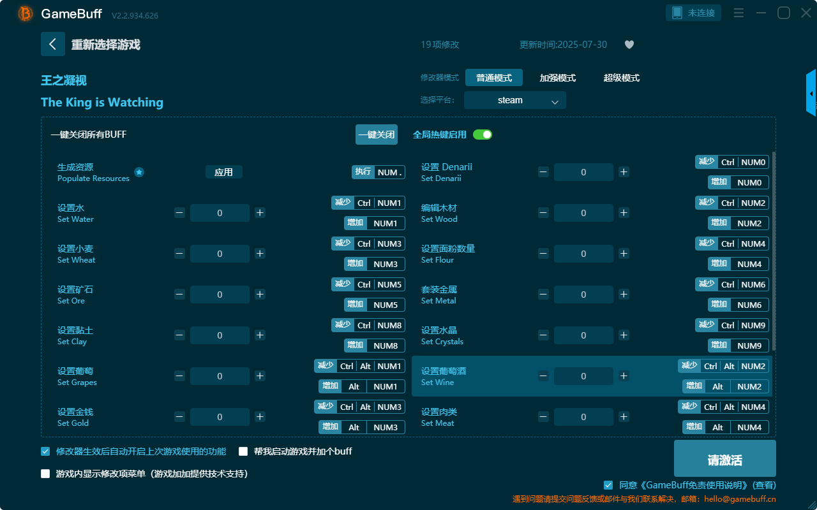
Task: Open the hamburger menu icon in title bar
Action: pos(738,13)
